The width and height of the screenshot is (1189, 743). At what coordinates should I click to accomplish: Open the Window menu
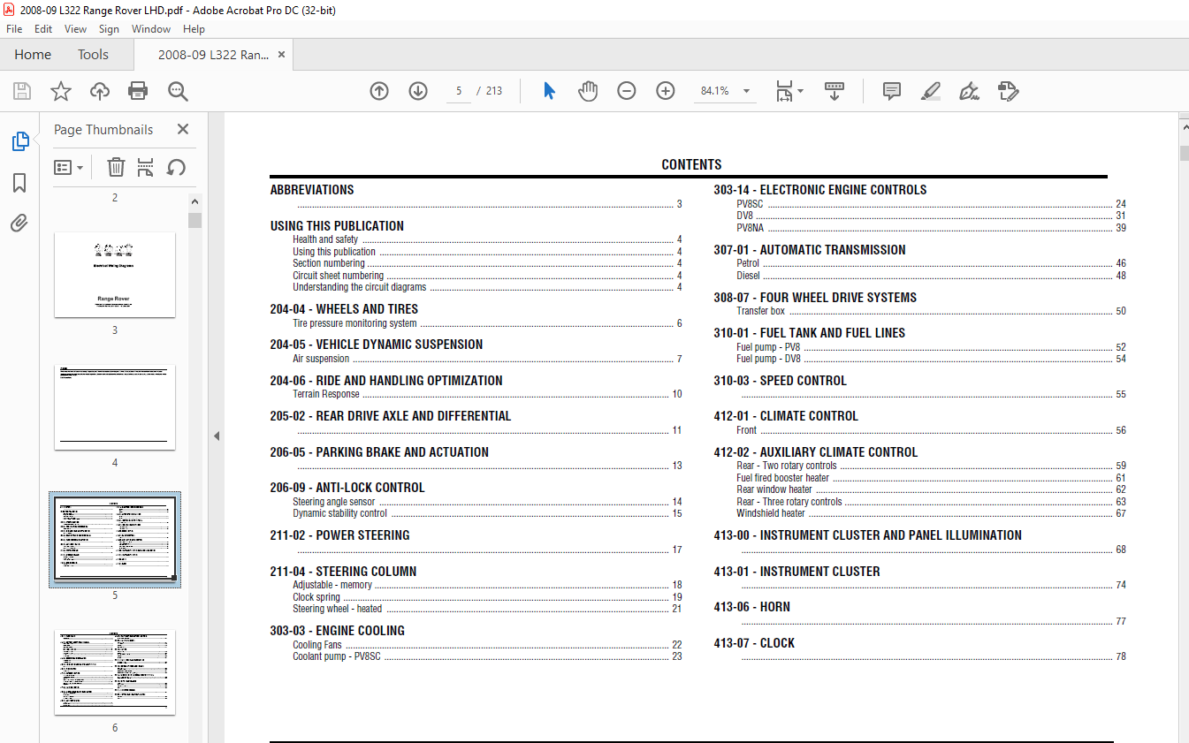pyautogui.click(x=151, y=29)
